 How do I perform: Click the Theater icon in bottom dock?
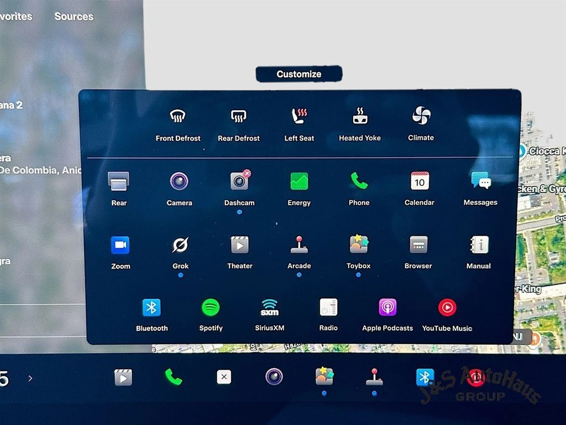[x=123, y=377]
